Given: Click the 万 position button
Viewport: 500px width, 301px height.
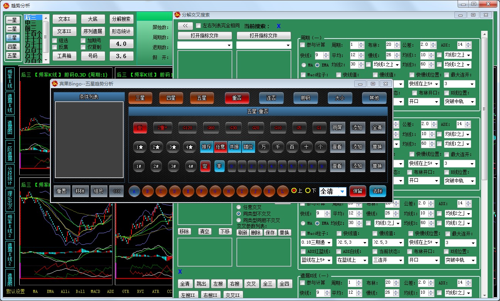Looking at the screenshot, I should 264,147.
